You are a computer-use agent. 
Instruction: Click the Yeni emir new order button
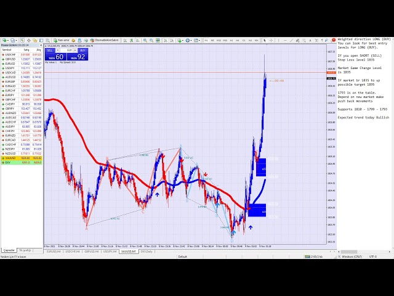[x=63, y=40]
